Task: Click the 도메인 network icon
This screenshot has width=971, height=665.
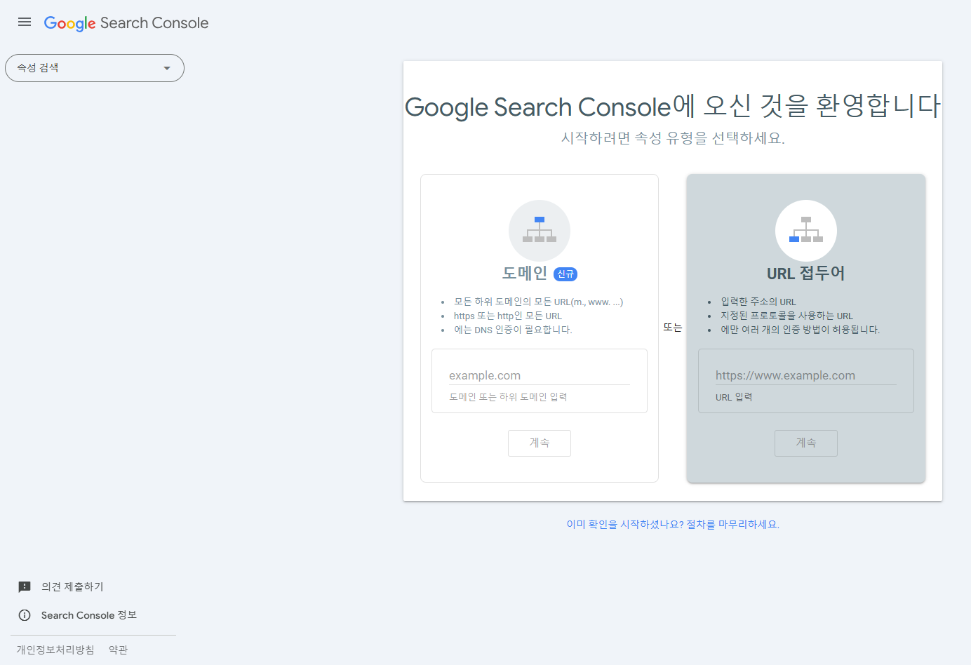Action: click(540, 231)
